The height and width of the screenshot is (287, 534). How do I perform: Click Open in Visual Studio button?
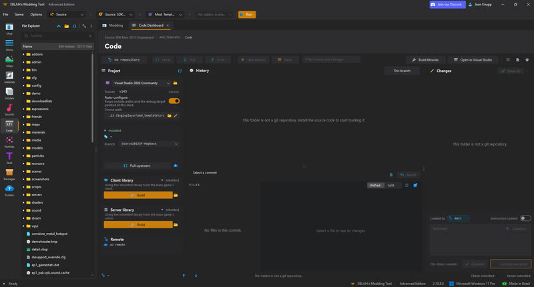pos(473,59)
